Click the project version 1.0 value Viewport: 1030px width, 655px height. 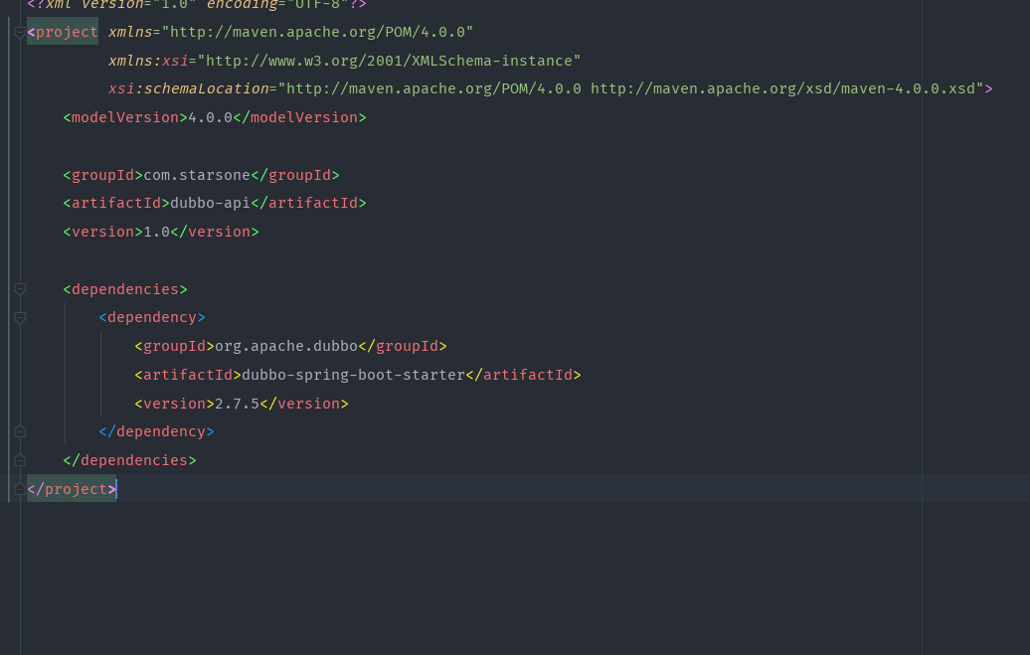coord(157,232)
